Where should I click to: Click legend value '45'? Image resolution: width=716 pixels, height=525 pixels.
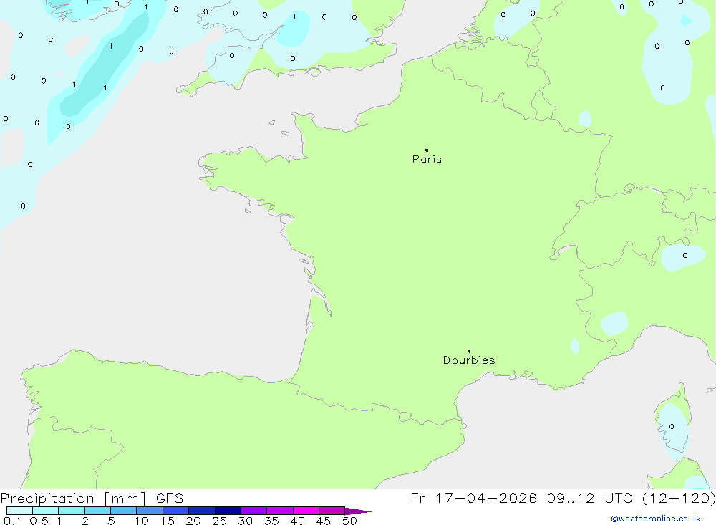pyautogui.click(x=324, y=521)
